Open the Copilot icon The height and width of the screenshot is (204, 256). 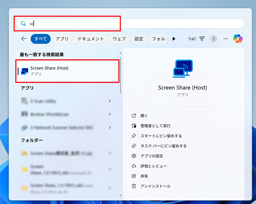[x=238, y=39]
